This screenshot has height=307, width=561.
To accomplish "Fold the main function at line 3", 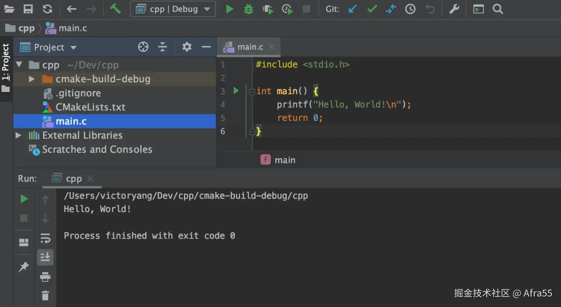I will point(252,92).
